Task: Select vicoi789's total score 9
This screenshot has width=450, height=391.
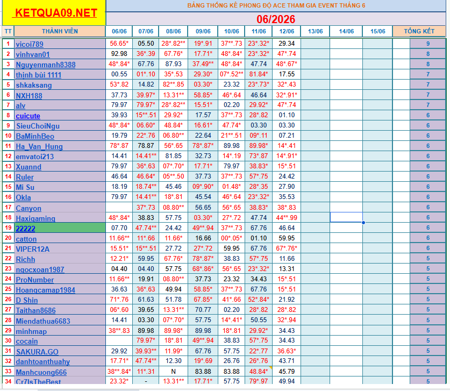Action: click(x=427, y=44)
